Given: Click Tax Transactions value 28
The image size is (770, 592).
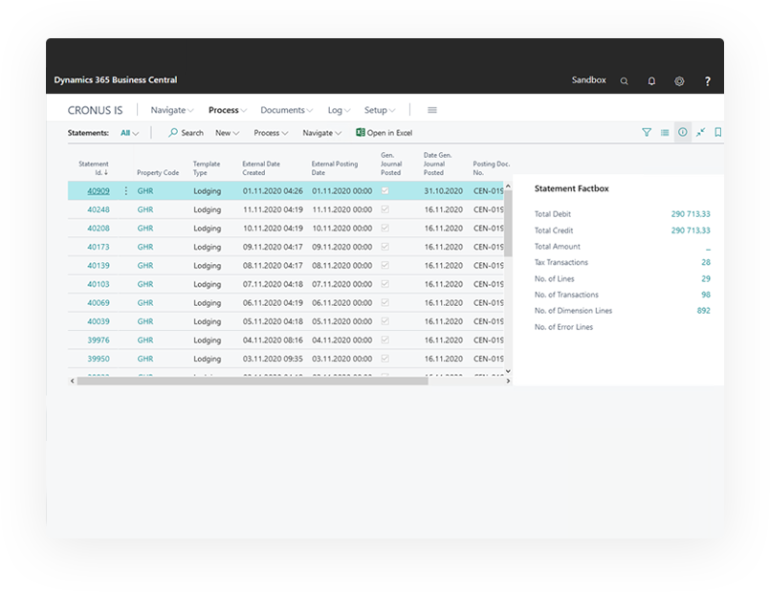Looking at the screenshot, I should pos(706,262).
